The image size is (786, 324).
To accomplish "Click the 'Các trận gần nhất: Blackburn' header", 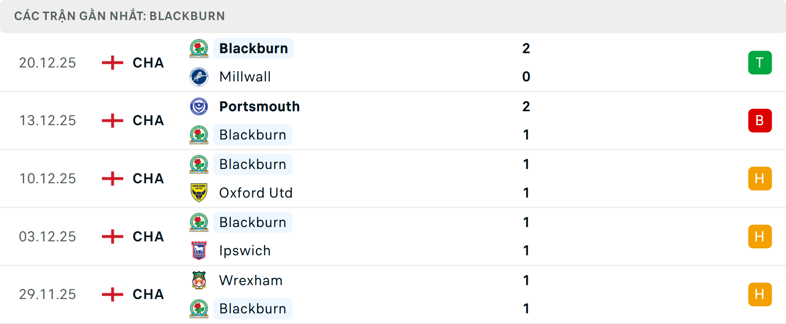I will click(120, 16).
